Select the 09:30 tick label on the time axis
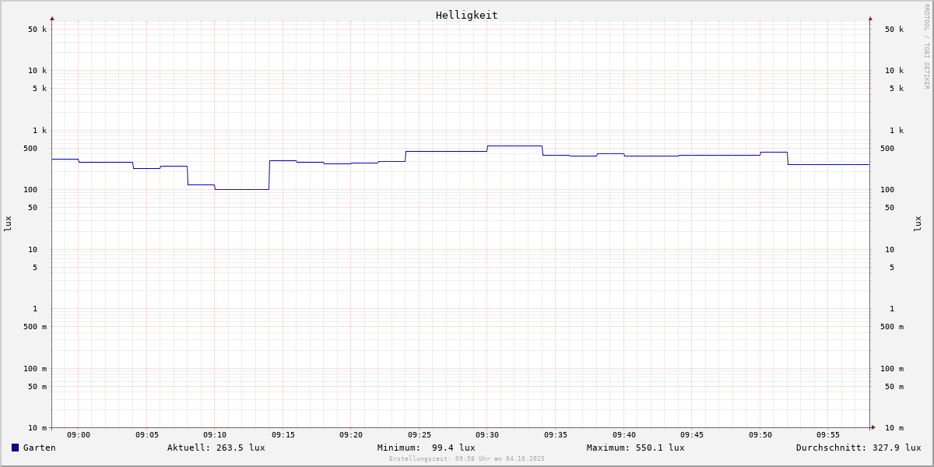This screenshot has height=467, width=934. [487, 435]
